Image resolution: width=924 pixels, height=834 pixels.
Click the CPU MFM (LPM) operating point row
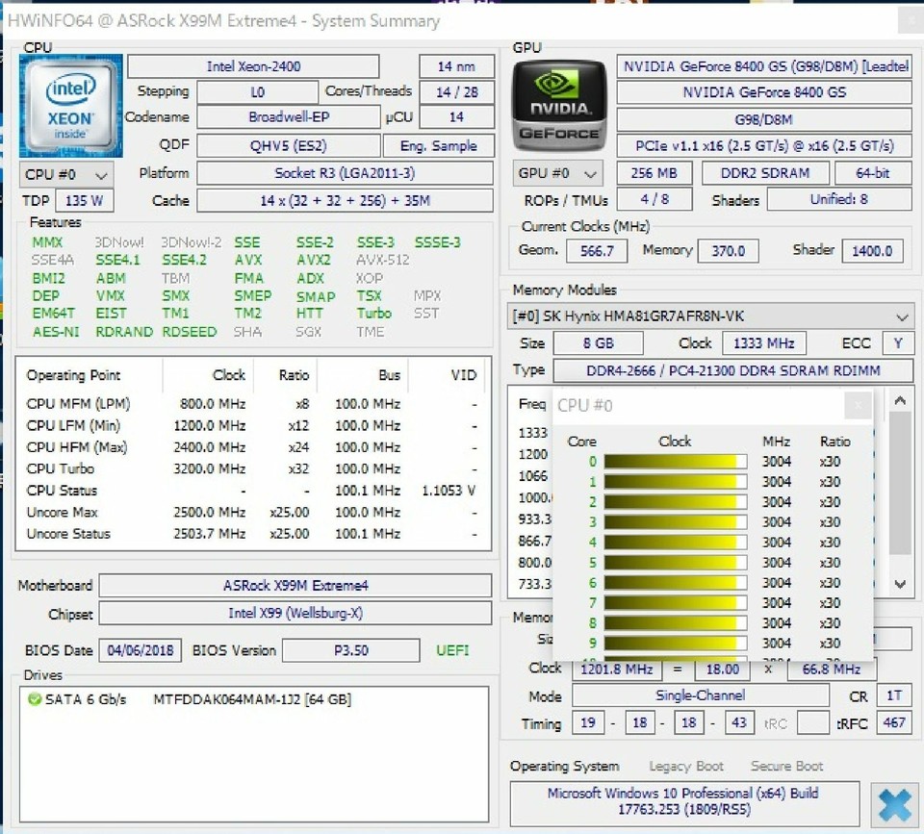251,404
